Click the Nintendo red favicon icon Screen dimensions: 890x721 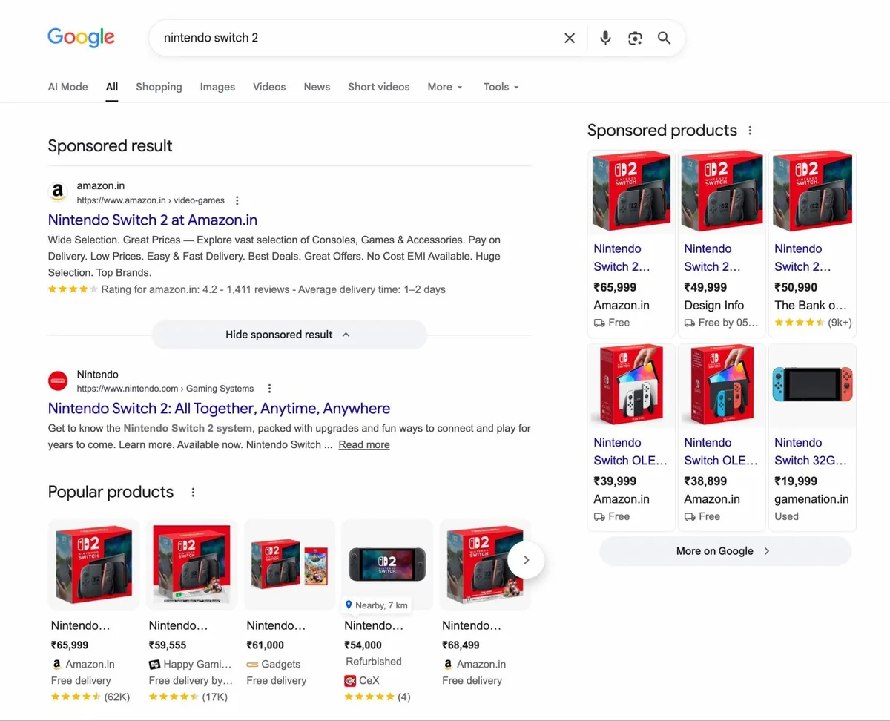point(58,381)
